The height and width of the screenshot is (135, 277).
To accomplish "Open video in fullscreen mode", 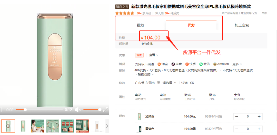I will pos(106,110).
